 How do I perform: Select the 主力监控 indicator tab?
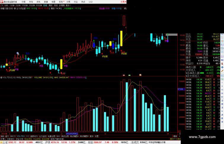click(43, 136)
